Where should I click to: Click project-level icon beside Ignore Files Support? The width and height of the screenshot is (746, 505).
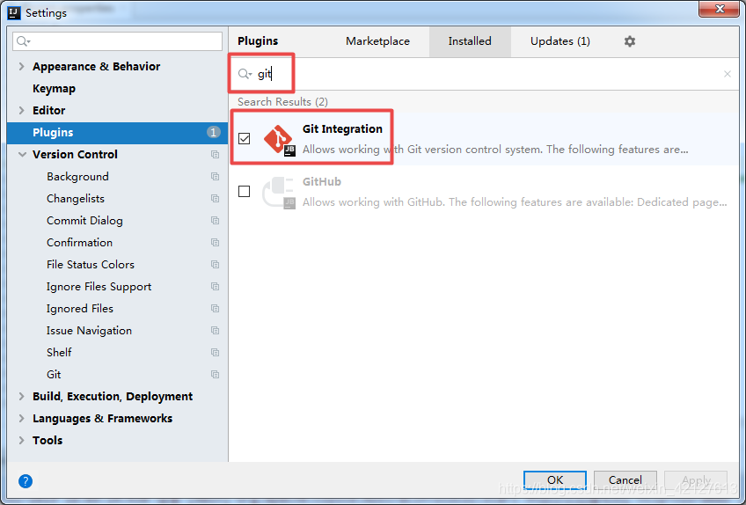pos(215,287)
